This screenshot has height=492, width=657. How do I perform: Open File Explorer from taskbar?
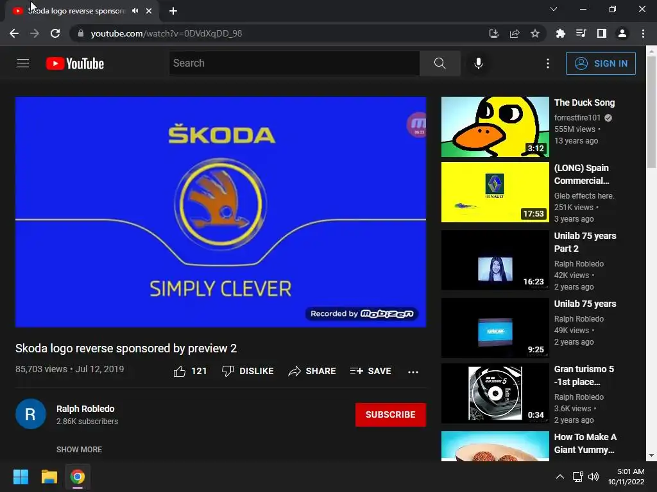(49, 477)
